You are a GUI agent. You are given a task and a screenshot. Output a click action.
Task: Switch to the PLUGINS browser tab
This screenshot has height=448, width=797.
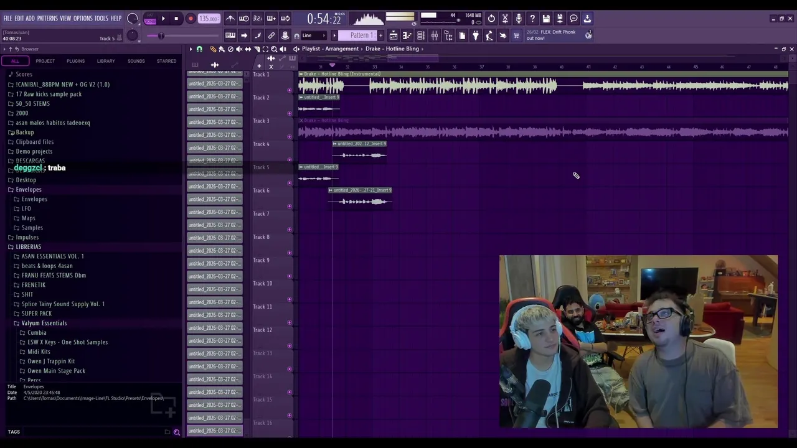pos(75,61)
